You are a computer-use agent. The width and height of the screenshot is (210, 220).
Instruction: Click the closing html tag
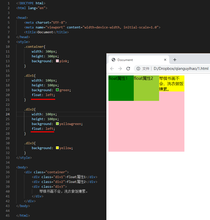click(23, 216)
